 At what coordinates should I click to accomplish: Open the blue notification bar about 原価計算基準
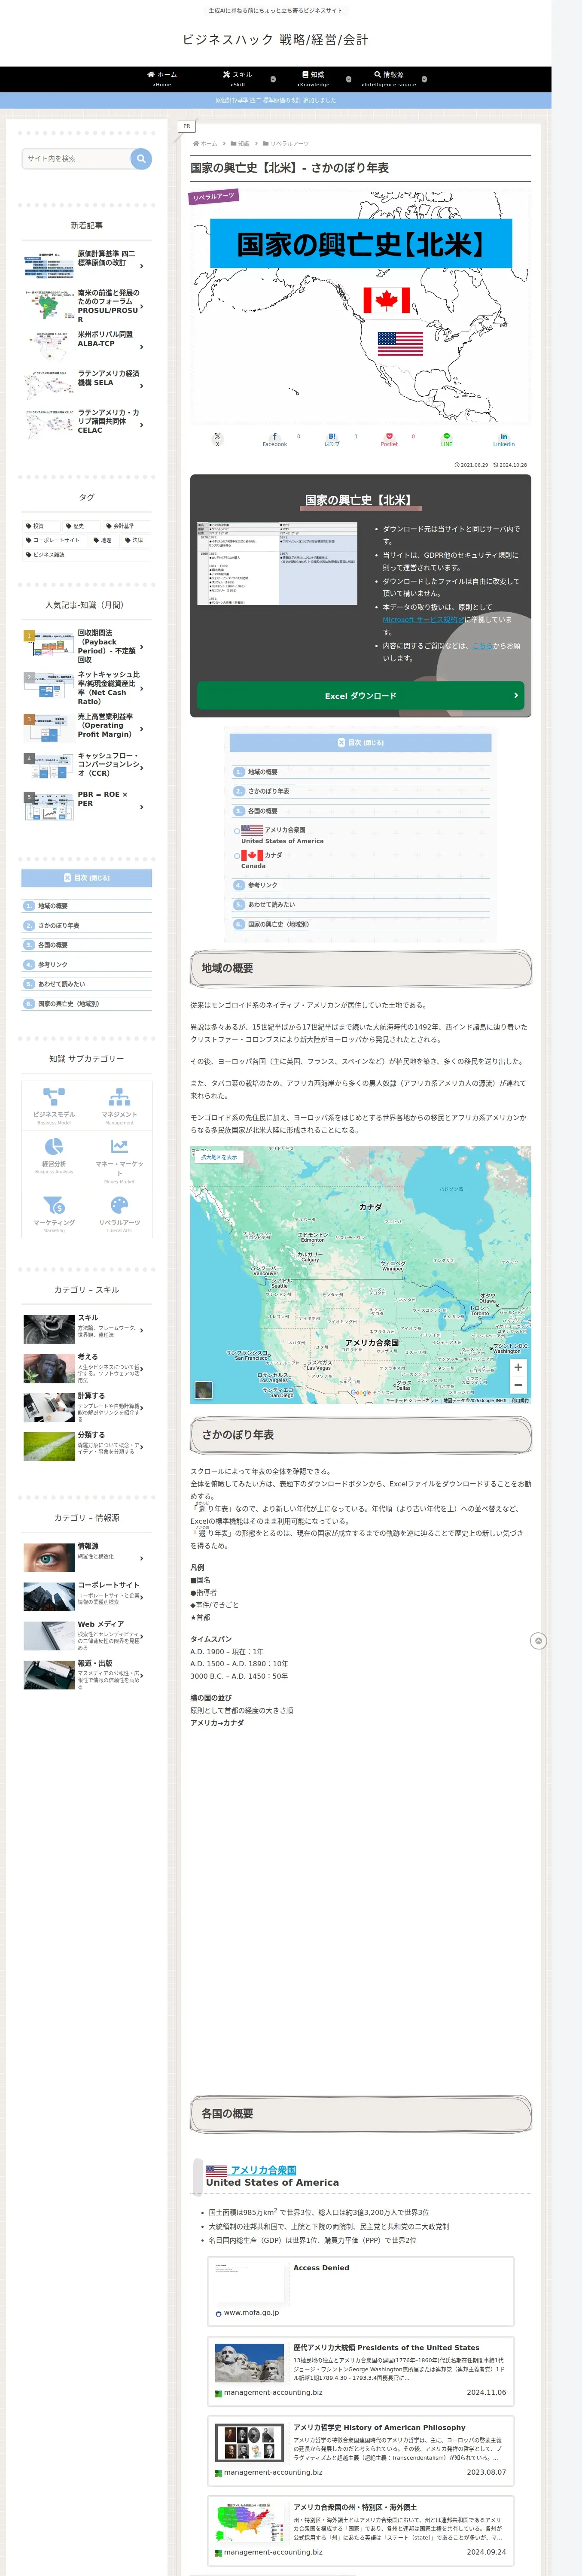click(x=275, y=101)
